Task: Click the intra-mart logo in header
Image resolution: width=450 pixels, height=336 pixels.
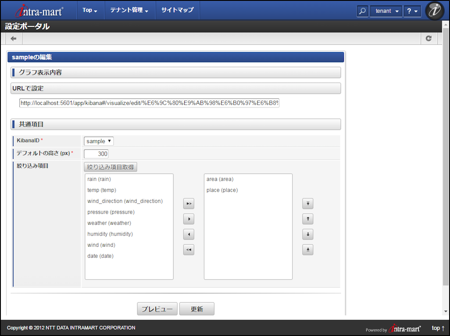Action: (x=39, y=11)
